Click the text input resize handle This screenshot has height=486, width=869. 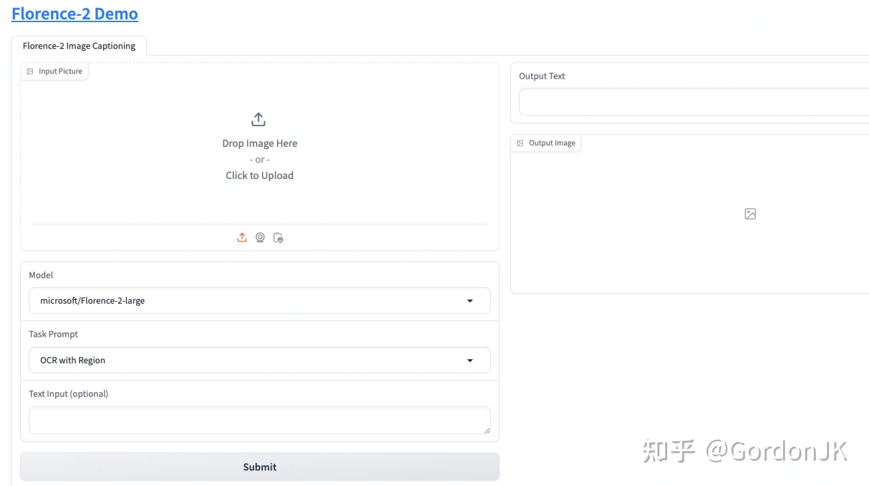(487, 431)
